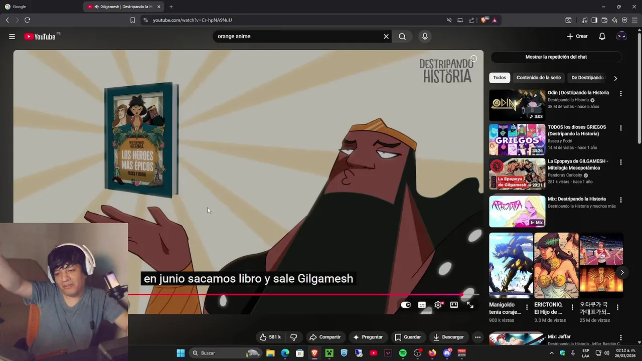This screenshot has height=361, width=642.
Task: Show more filter chips with arrow
Action: (615, 78)
